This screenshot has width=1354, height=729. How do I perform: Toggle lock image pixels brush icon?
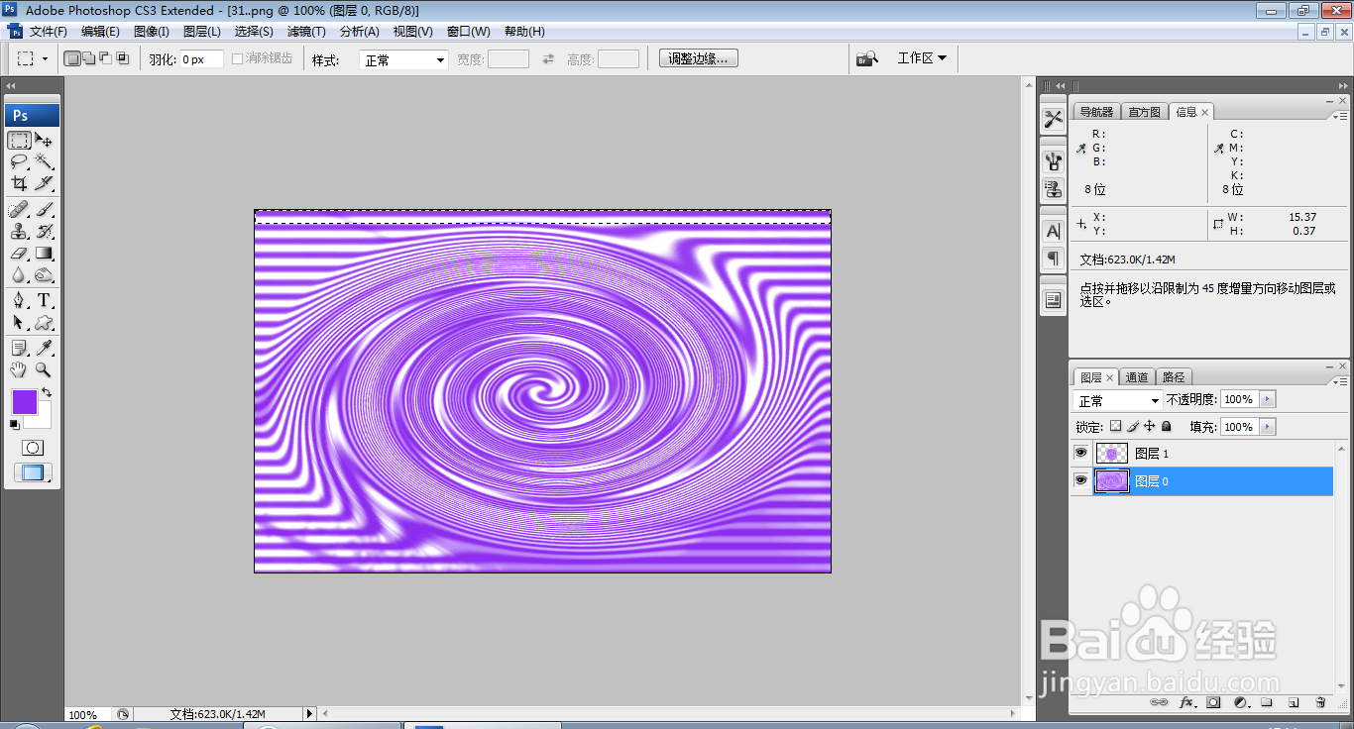tap(1133, 426)
